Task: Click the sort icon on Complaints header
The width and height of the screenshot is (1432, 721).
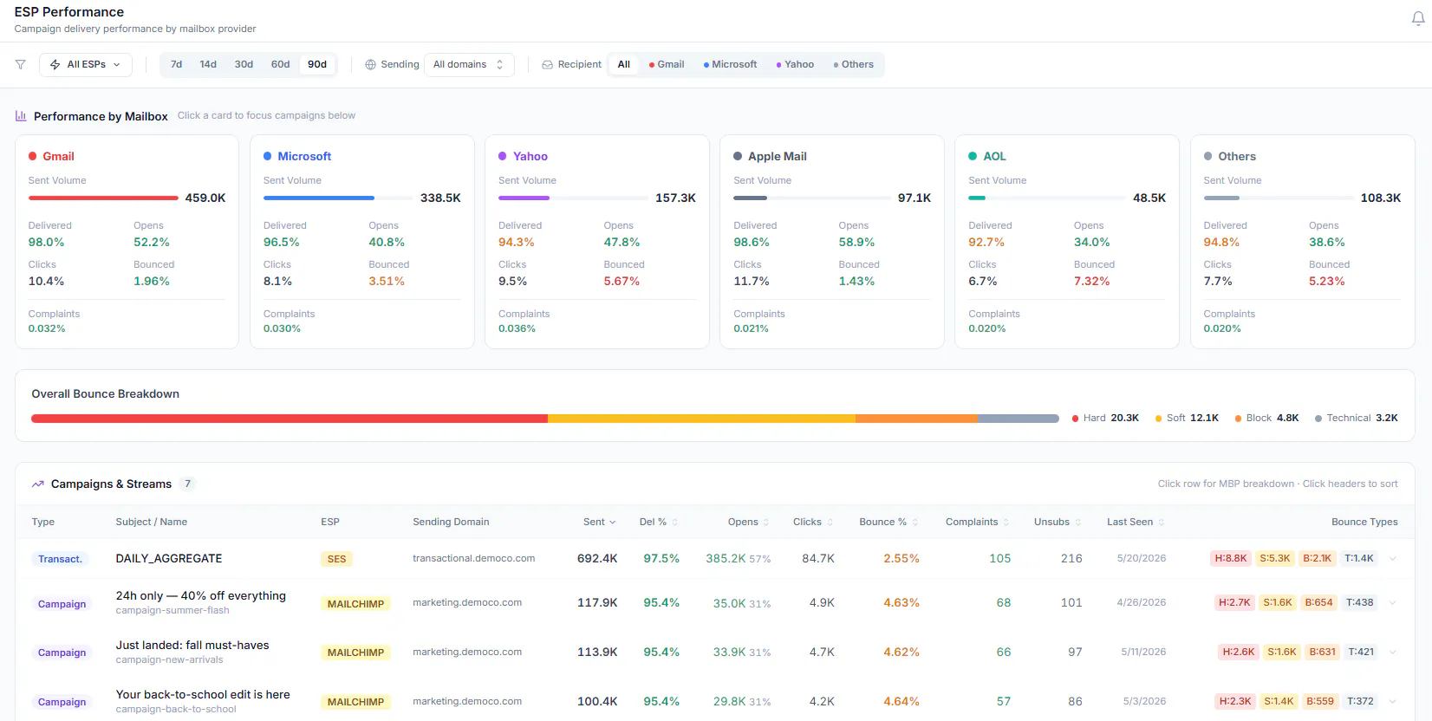Action: pyautogui.click(x=1006, y=523)
